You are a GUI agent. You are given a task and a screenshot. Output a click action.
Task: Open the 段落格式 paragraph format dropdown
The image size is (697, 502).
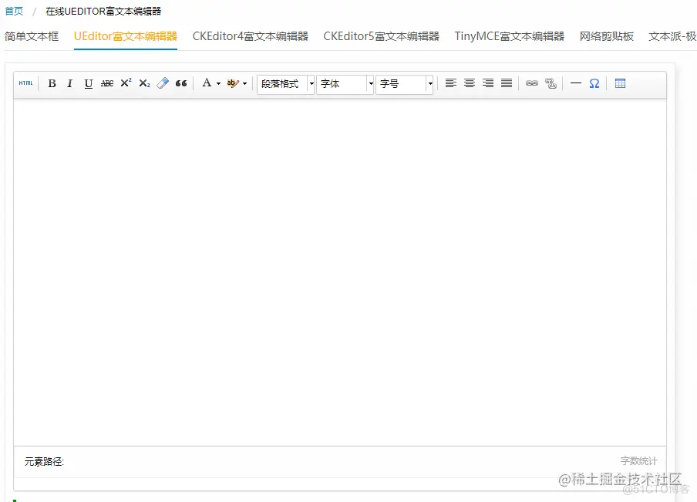click(x=286, y=84)
